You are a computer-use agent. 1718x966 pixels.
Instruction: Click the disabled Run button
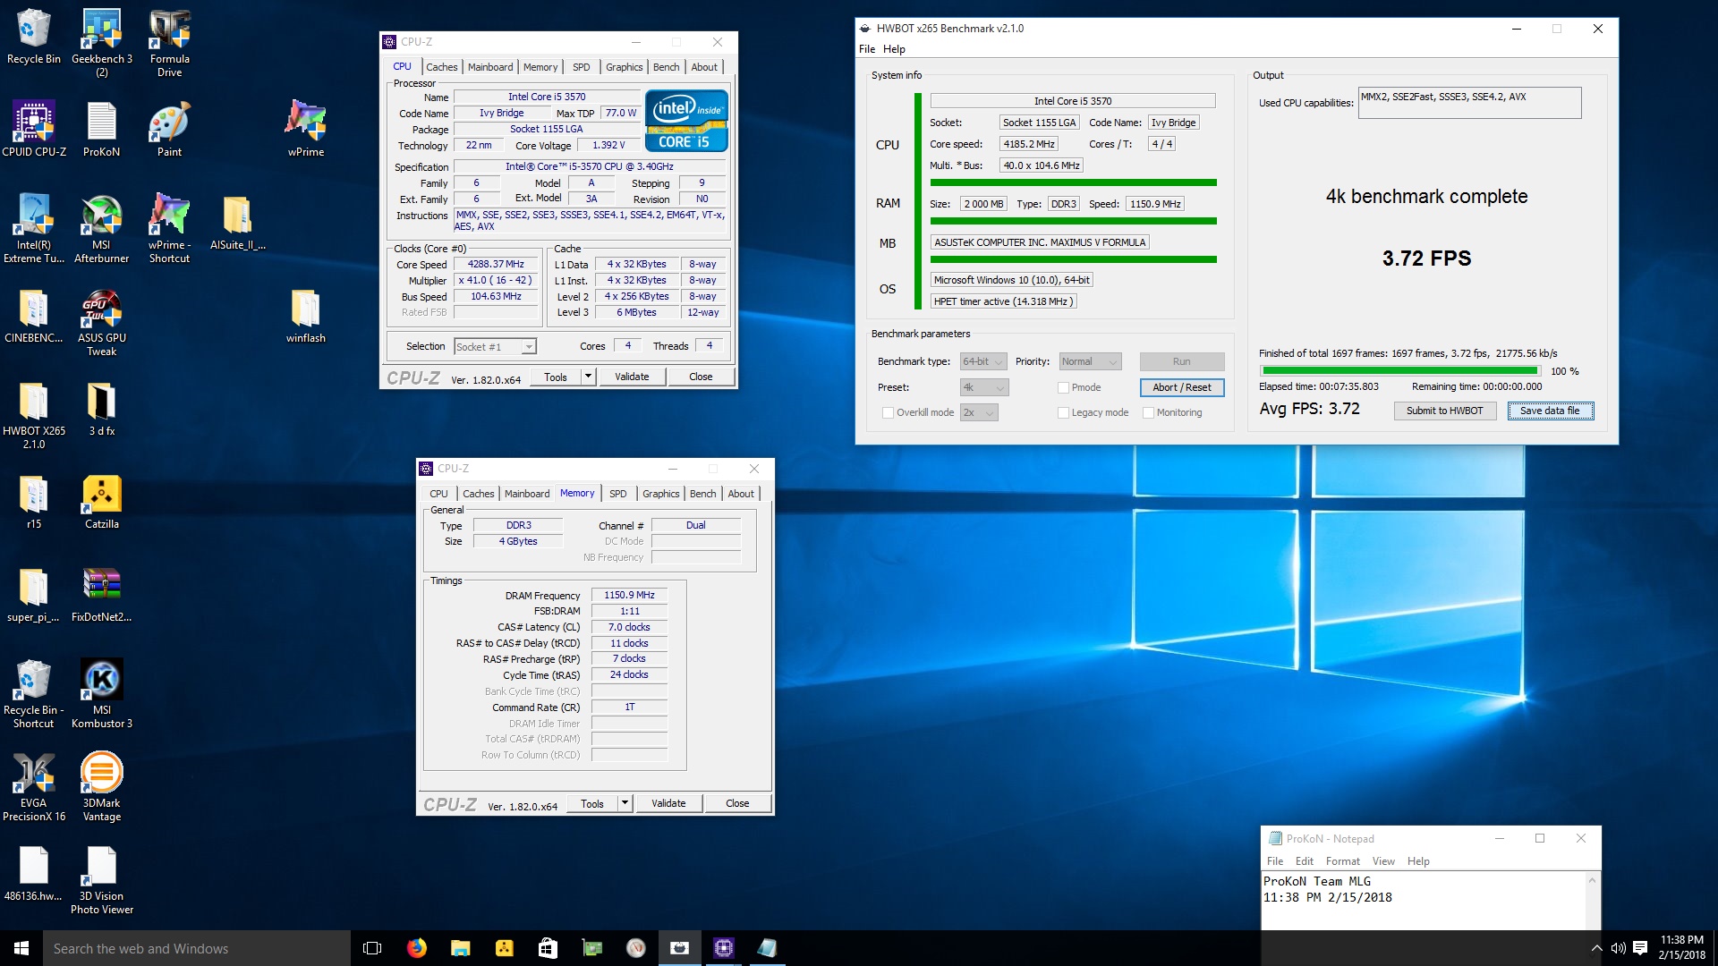(x=1181, y=361)
